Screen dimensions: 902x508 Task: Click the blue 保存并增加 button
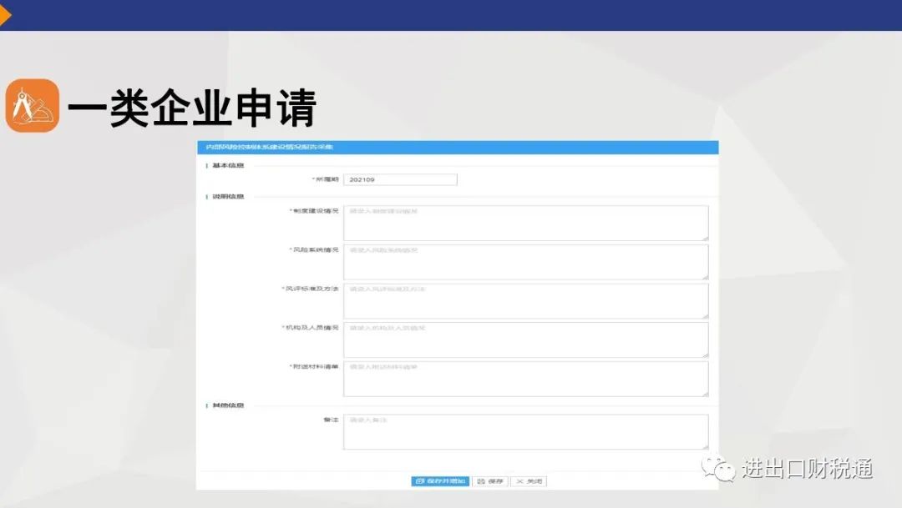click(x=440, y=481)
